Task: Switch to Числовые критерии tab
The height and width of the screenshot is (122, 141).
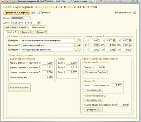Action: (x=16, y=27)
